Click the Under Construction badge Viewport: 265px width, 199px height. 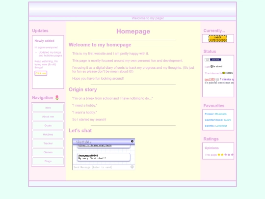click(218, 39)
